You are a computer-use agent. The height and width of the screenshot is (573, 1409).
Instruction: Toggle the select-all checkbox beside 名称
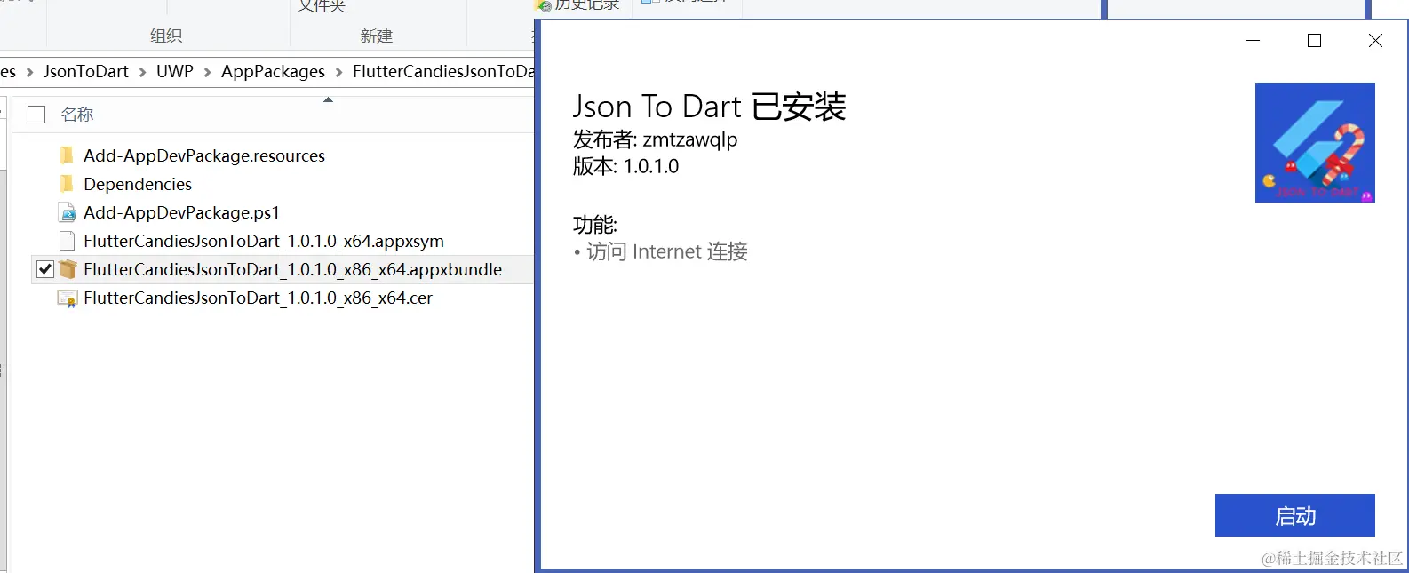(x=36, y=115)
